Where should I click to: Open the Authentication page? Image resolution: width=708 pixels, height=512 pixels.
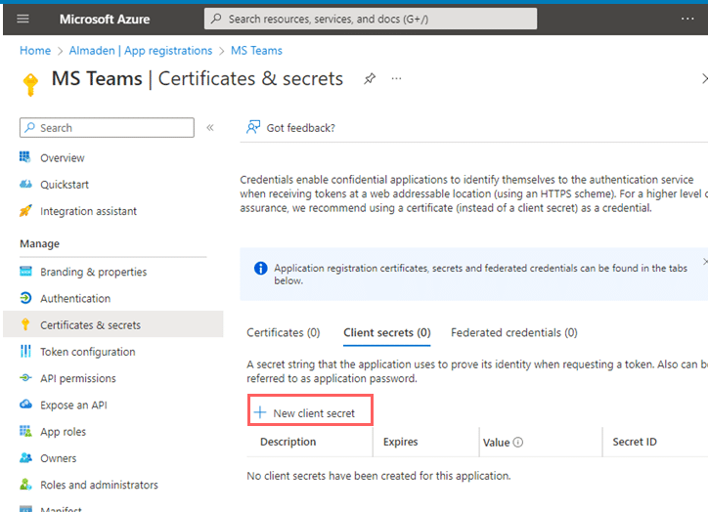75,299
